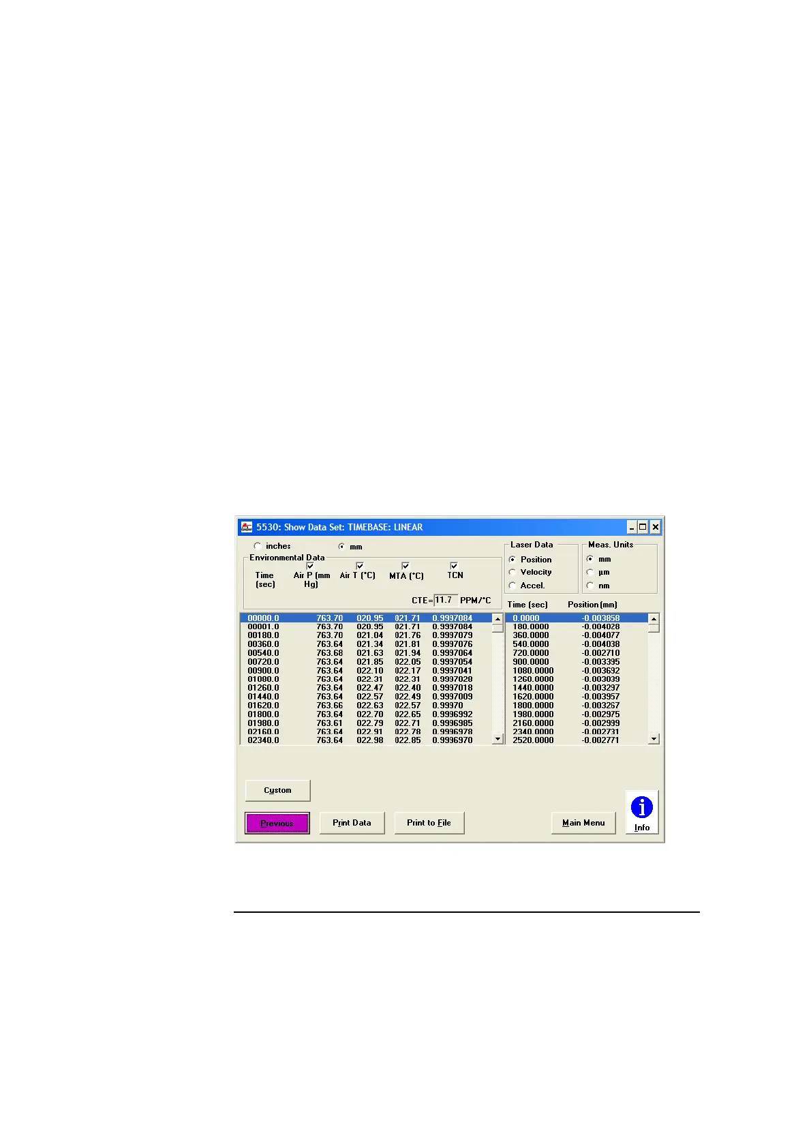811x1148 pixels.
Task: Click the Custom button
Action: [x=277, y=791]
